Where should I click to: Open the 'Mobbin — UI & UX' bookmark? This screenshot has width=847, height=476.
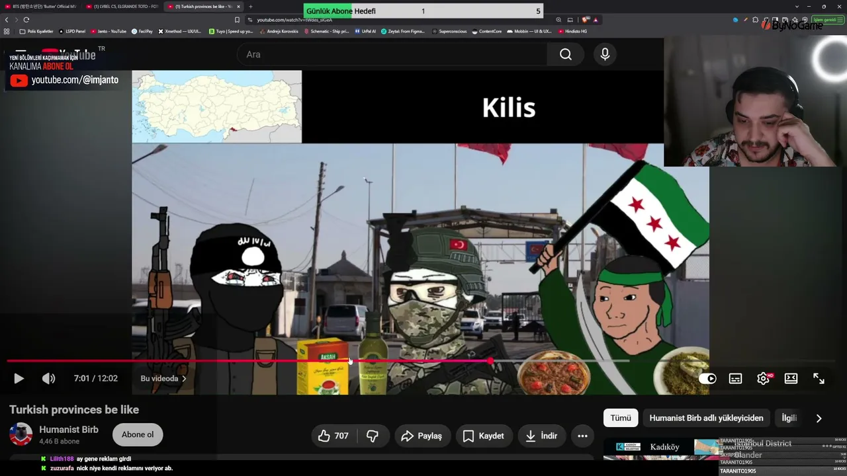tap(529, 31)
